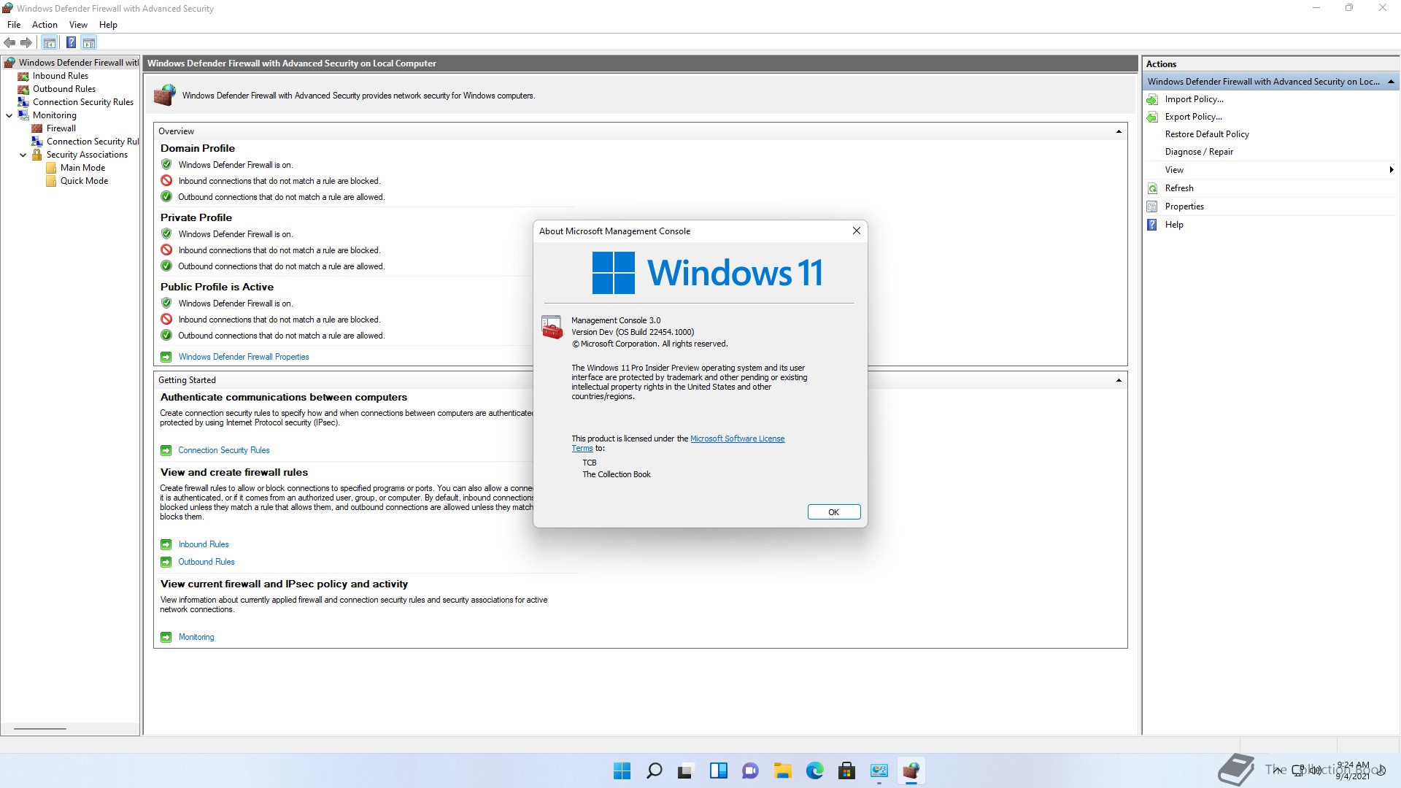Click the firewall globe icon in description banner
This screenshot has width=1401, height=788.
click(165, 95)
